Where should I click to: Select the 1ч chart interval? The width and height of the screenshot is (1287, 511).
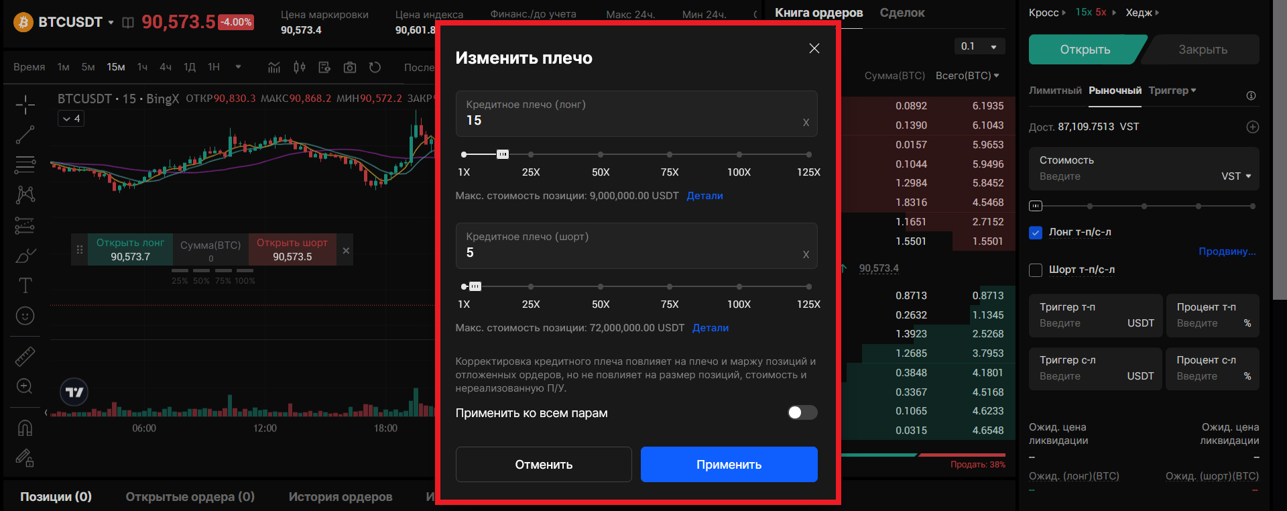coord(142,67)
